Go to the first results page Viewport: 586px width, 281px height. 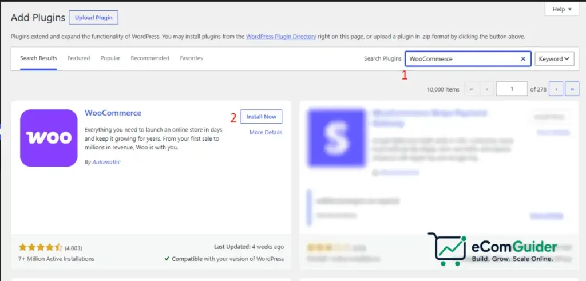tap(471, 89)
